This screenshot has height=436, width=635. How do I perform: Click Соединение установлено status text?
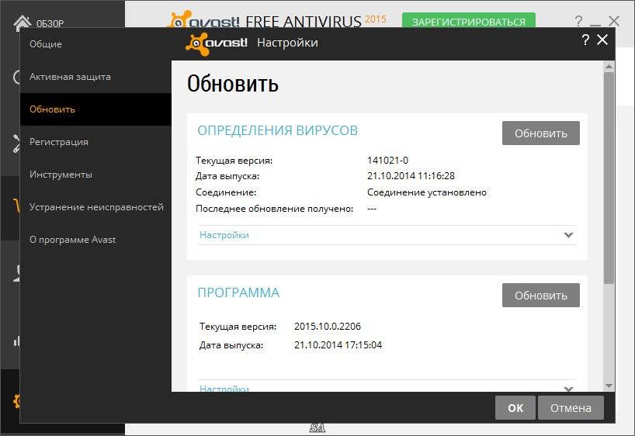[427, 192]
